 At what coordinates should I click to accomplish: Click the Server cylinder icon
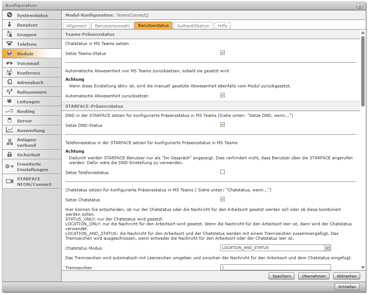click(10, 121)
